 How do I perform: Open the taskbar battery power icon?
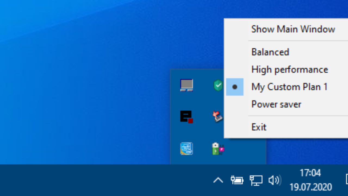[x=237, y=180]
